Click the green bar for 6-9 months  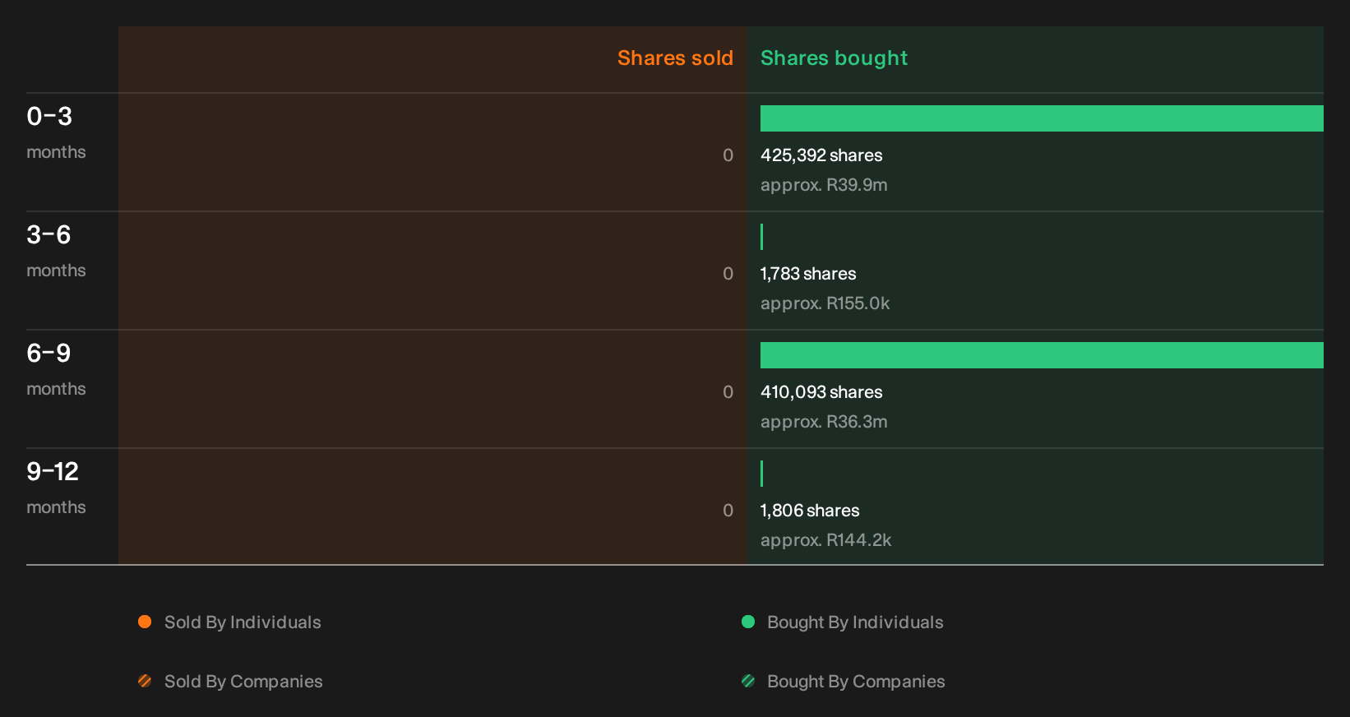click(1042, 355)
